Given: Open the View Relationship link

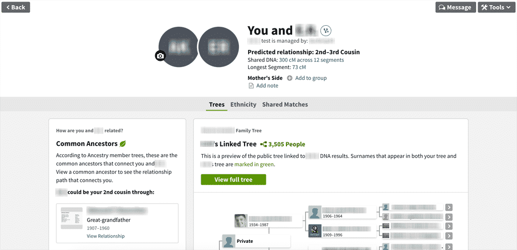Looking at the screenshot, I should tap(105, 236).
